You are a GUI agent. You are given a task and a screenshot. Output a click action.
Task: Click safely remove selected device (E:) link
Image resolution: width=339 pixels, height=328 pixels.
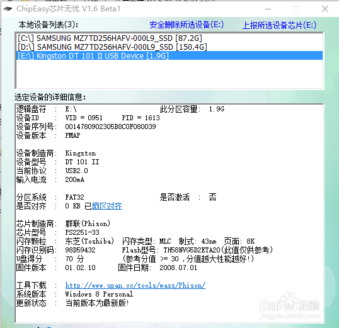187,25
